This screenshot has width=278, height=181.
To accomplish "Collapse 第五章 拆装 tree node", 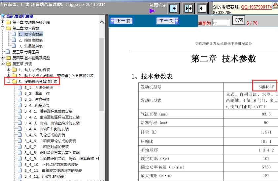I will [3, 63].
